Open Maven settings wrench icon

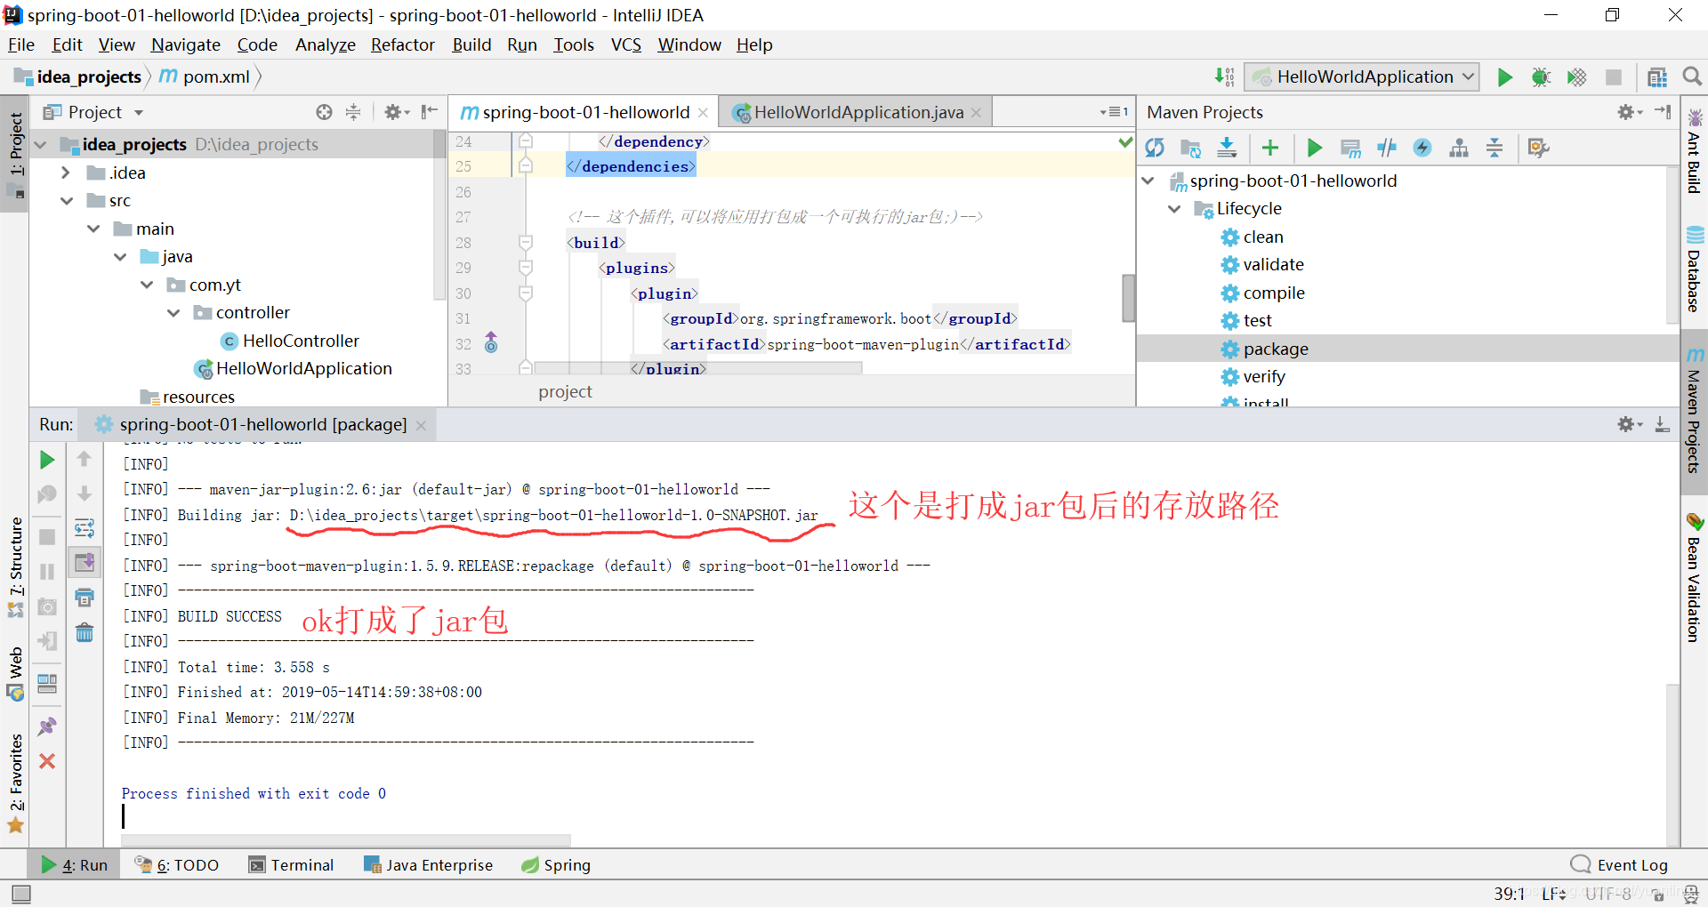coord(1538,148)
